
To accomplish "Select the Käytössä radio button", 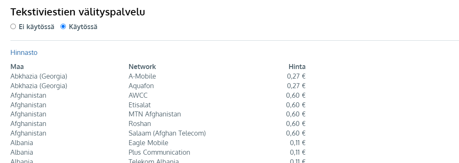I will (x=63, y=27).
